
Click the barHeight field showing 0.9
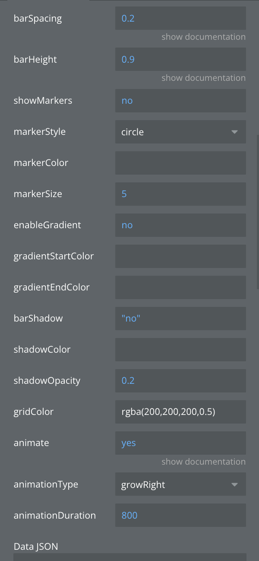click(180, 59)
